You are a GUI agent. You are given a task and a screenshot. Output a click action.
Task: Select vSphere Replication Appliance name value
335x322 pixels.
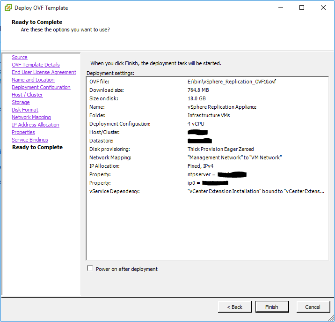[222, 107]
